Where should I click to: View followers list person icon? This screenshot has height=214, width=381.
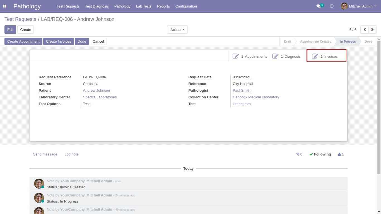341,154
